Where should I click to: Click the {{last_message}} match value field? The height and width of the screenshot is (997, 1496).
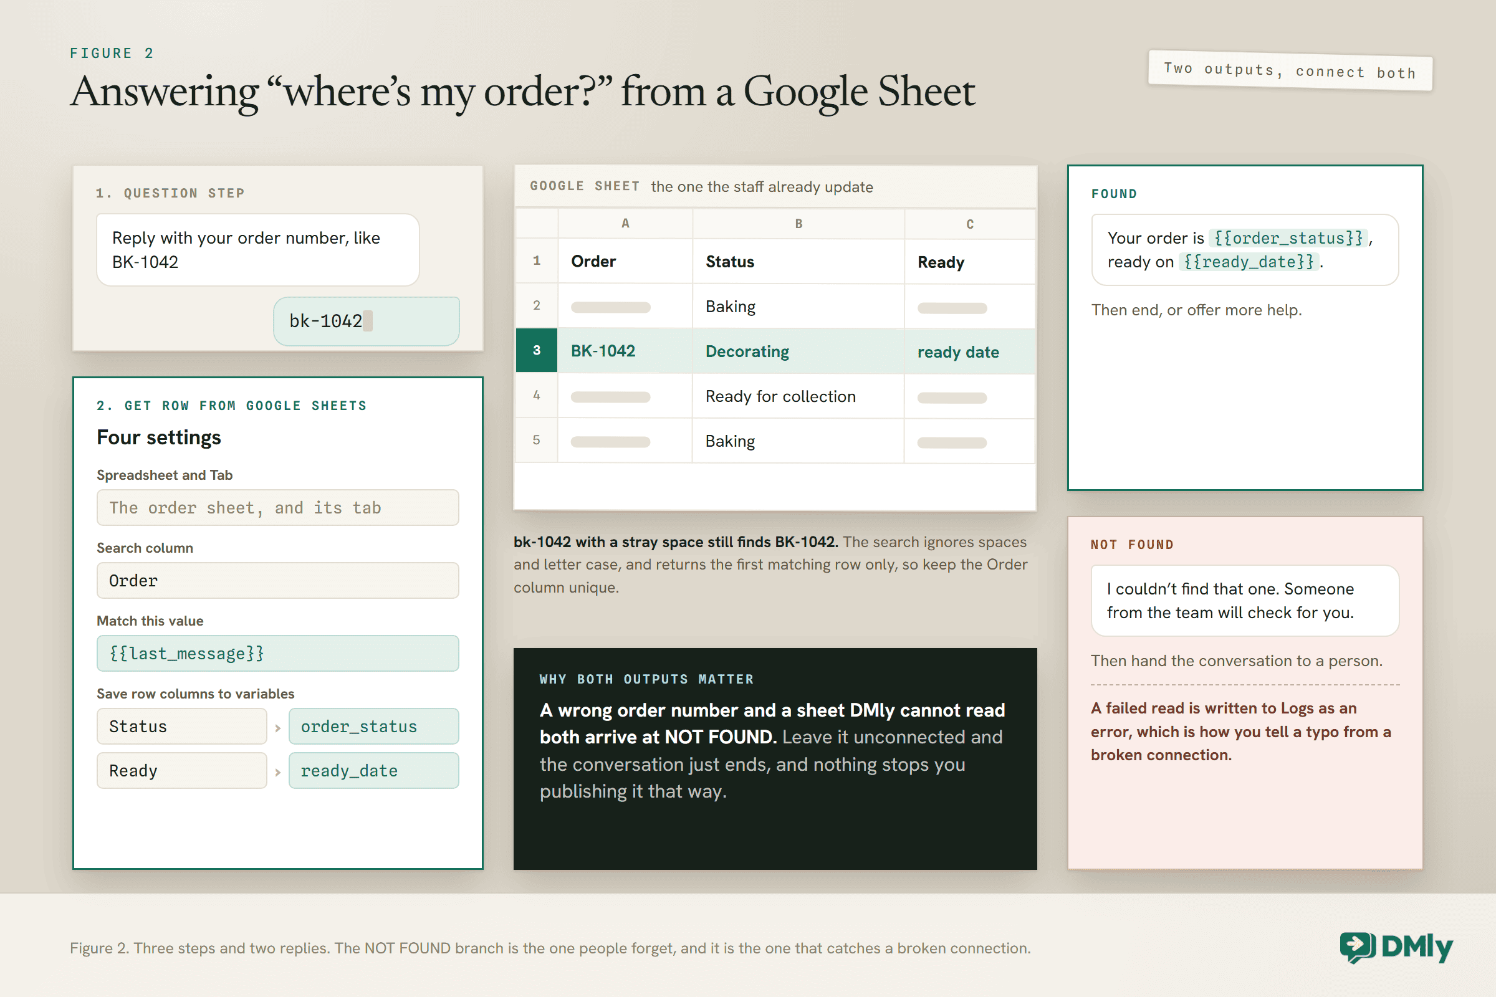coord(278,653)
